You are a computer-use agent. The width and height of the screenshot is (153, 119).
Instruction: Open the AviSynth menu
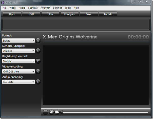[x=45, y=8]
